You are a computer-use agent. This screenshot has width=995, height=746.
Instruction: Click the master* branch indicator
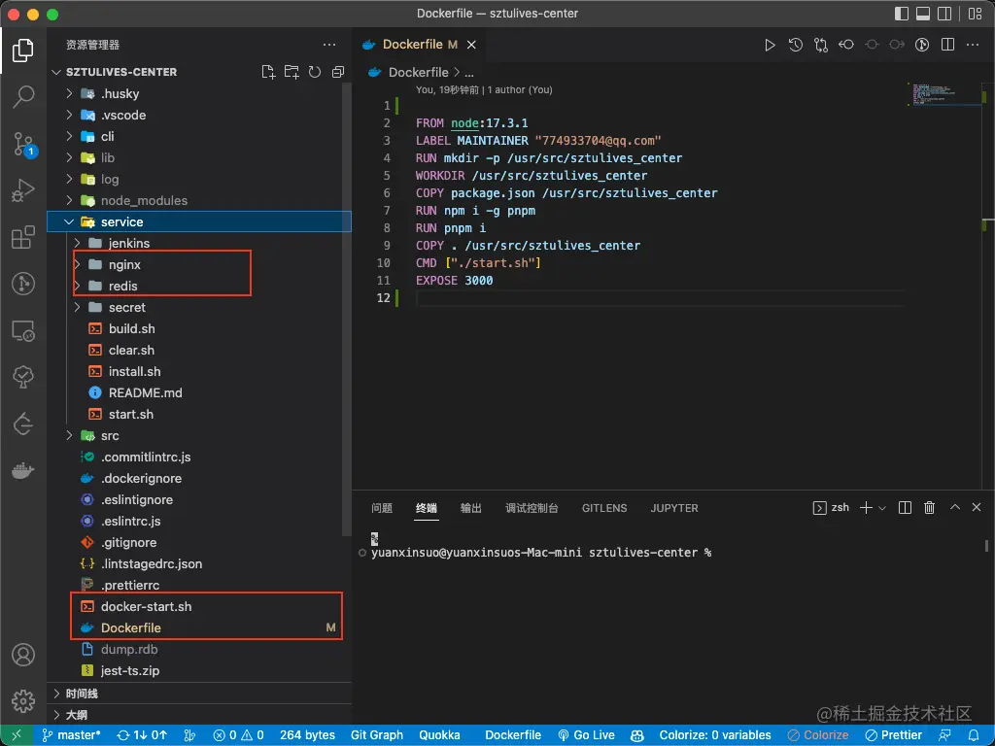(71, 735)
